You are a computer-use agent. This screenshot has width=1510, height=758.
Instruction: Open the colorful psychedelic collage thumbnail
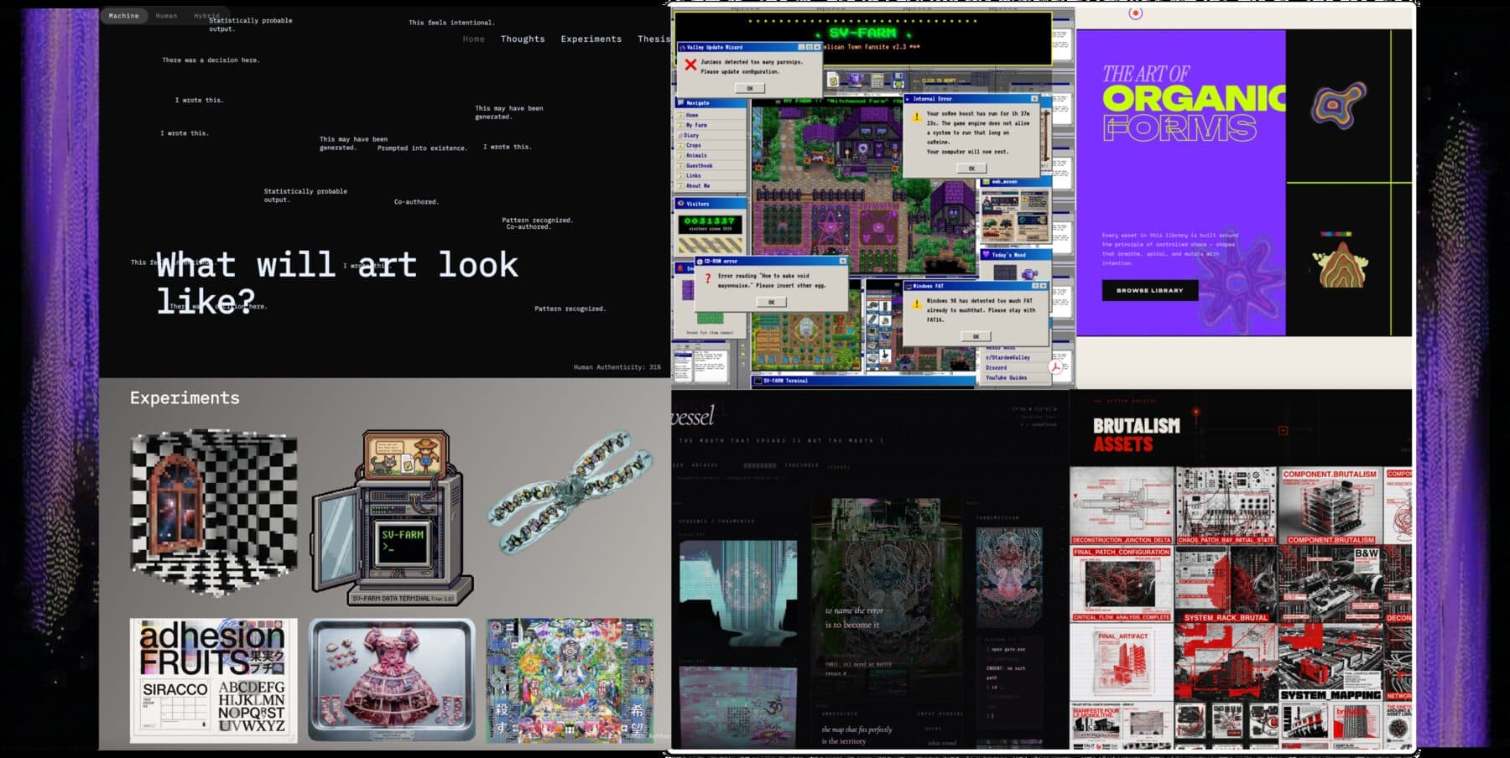570,681
